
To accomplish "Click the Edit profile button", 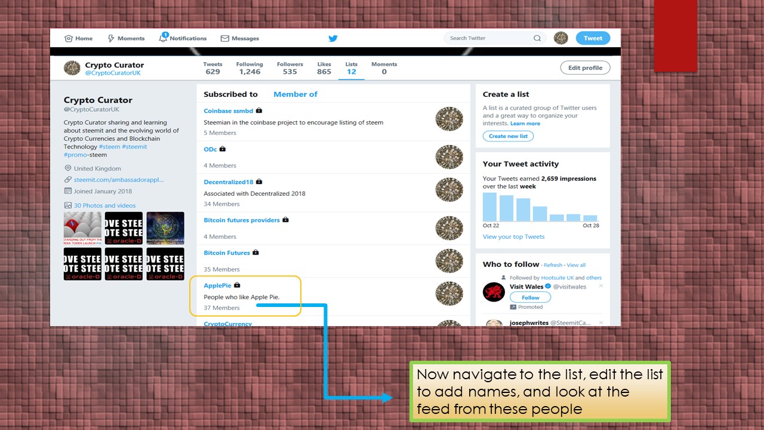I will [x=585, y=68].
